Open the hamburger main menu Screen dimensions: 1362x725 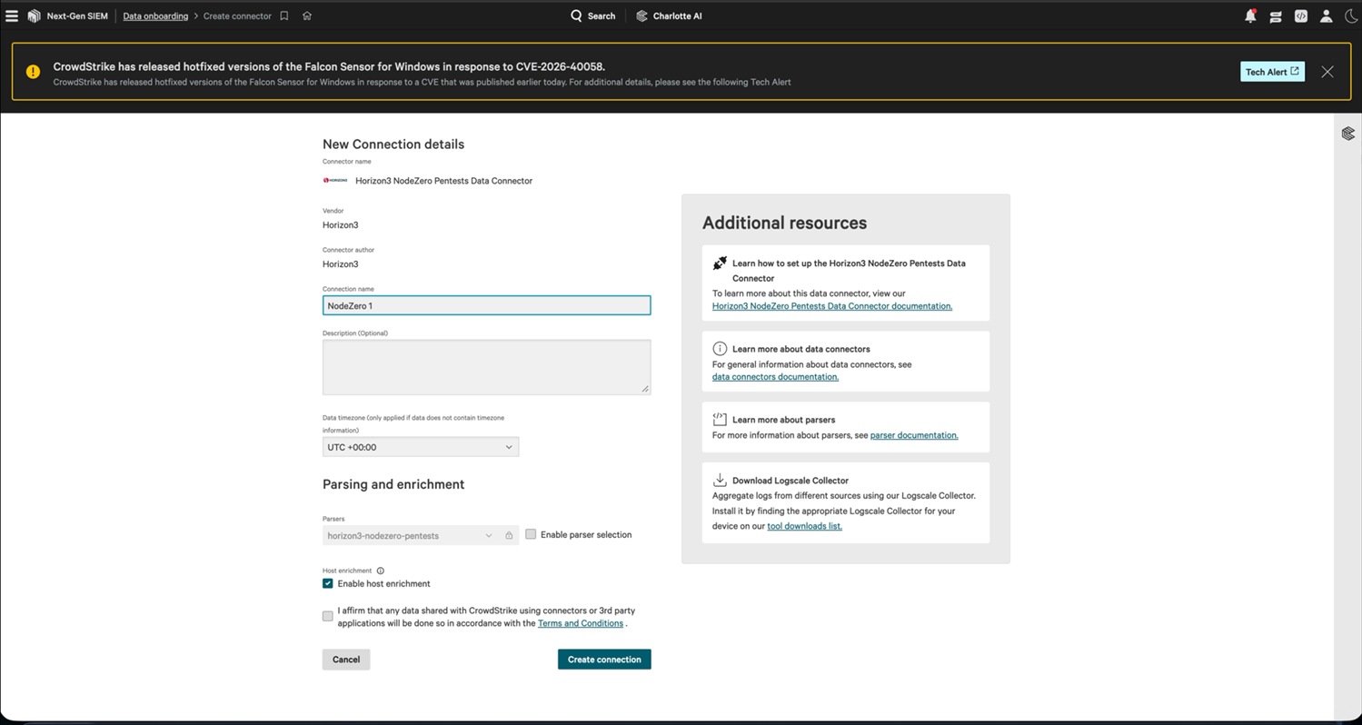[12, 16]
